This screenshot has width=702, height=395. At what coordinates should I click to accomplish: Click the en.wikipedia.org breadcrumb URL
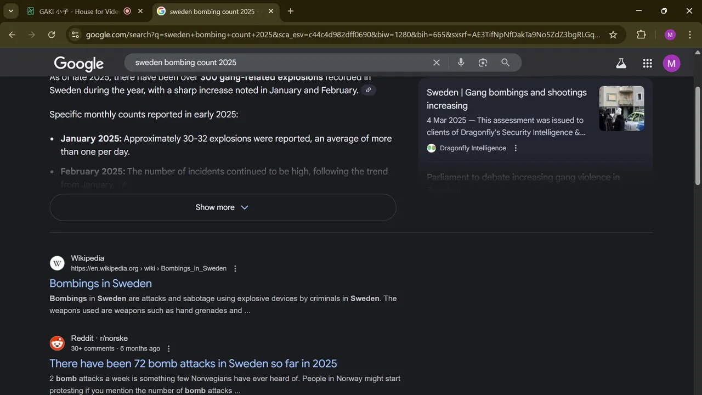pyautogui.click(x=149, y=269)
